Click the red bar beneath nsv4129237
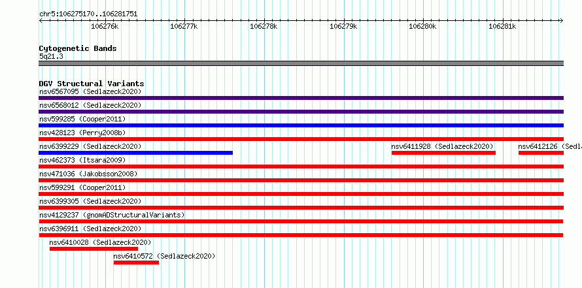The image size is (582, 288). point(301,221)
